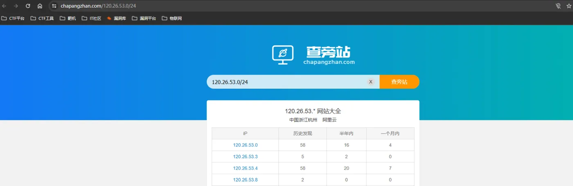Image resolution: width=573 pixels, height=186 pixels.
Task: Open the 漏洞平台 bookmark folder
Action: point(144,18)
